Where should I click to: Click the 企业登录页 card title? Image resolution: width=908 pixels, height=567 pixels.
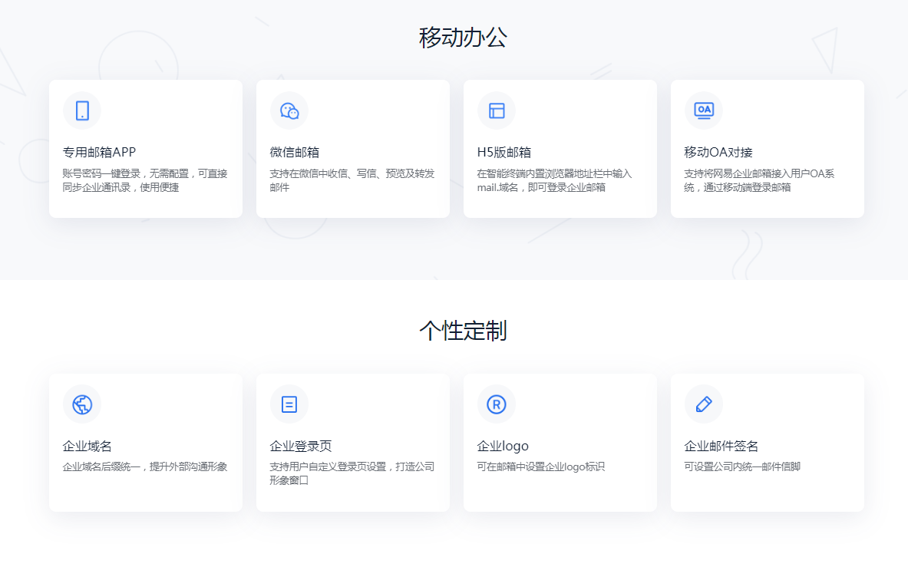[300, 446]
